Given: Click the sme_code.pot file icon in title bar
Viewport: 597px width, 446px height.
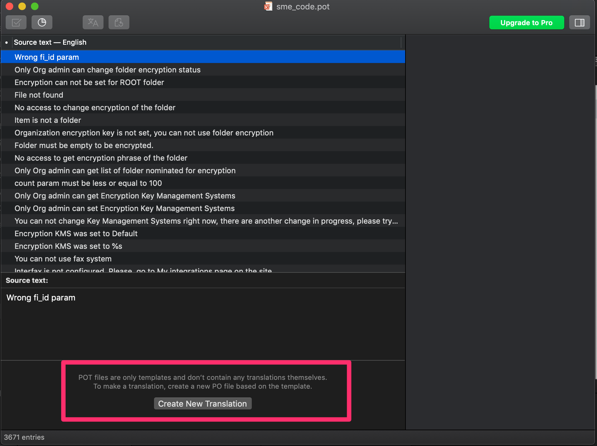Looking at the screenshot, I should (x=268, y=7).
